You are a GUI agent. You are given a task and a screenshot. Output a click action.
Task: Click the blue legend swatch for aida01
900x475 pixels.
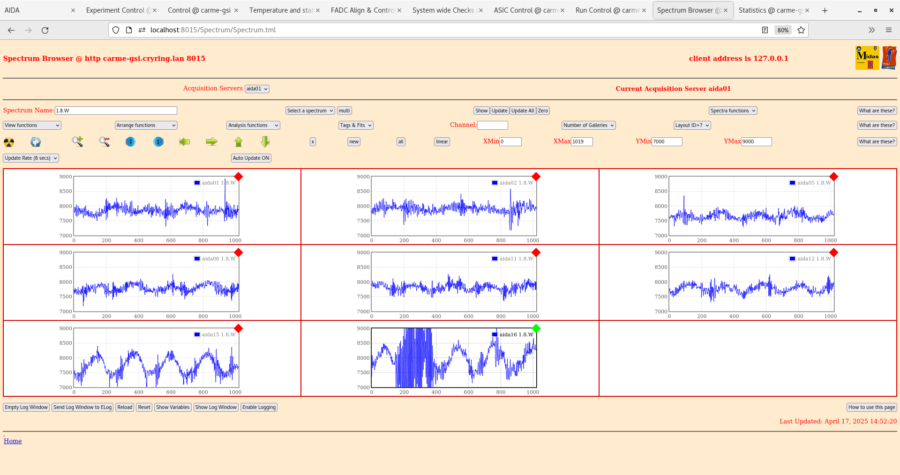(197, 183)
